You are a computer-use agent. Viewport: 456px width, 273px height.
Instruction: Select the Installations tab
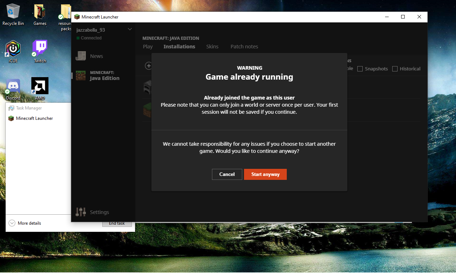[x=179, y=47]
